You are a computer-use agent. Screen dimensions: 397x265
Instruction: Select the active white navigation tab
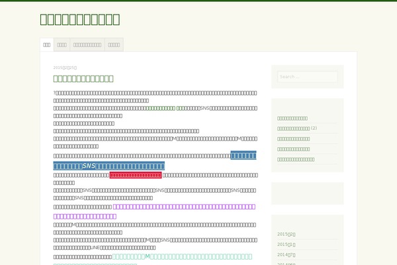pyautogui.click(x=47, y=44)
